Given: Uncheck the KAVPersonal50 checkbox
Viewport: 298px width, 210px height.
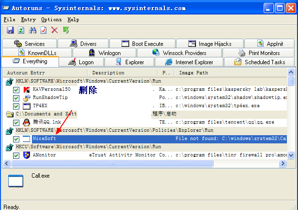Looking at the screenshot, I should [x=16, y=90].
